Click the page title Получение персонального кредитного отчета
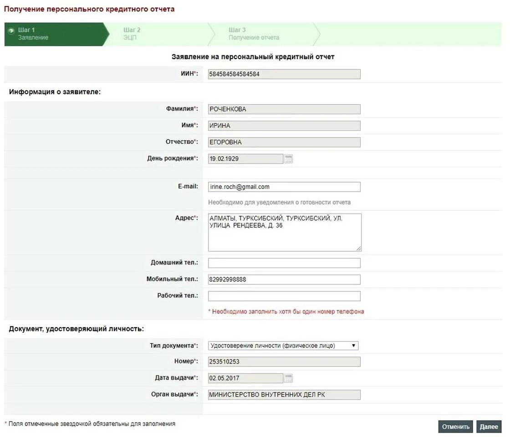The width and height of the screenshot is (510, 437). pos(89,9)
